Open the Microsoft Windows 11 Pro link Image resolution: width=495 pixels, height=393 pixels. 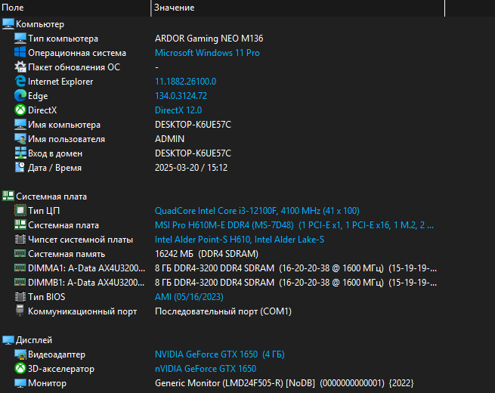click(207, 53)
